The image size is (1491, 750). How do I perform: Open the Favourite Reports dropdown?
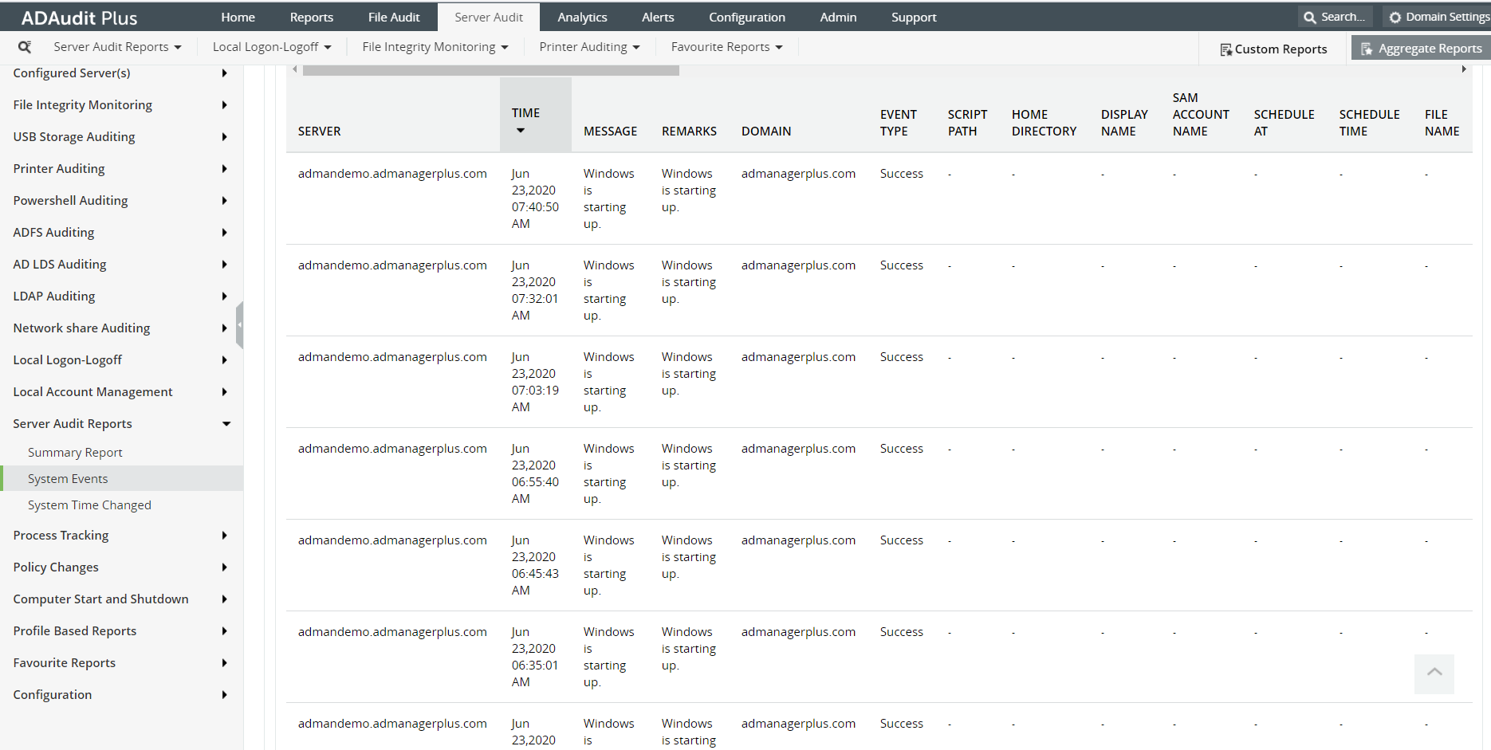(x=725, y=46)
